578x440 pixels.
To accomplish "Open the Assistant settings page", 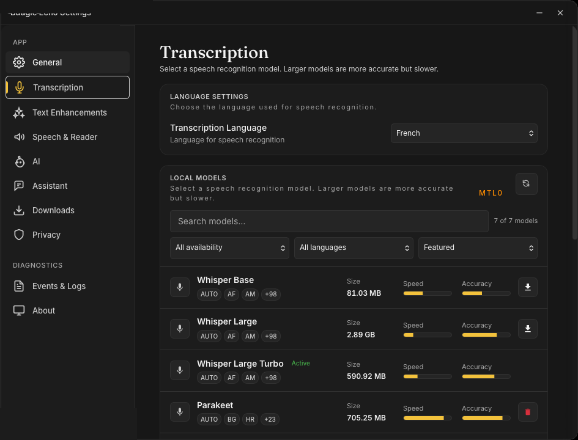I will (67, 186).
